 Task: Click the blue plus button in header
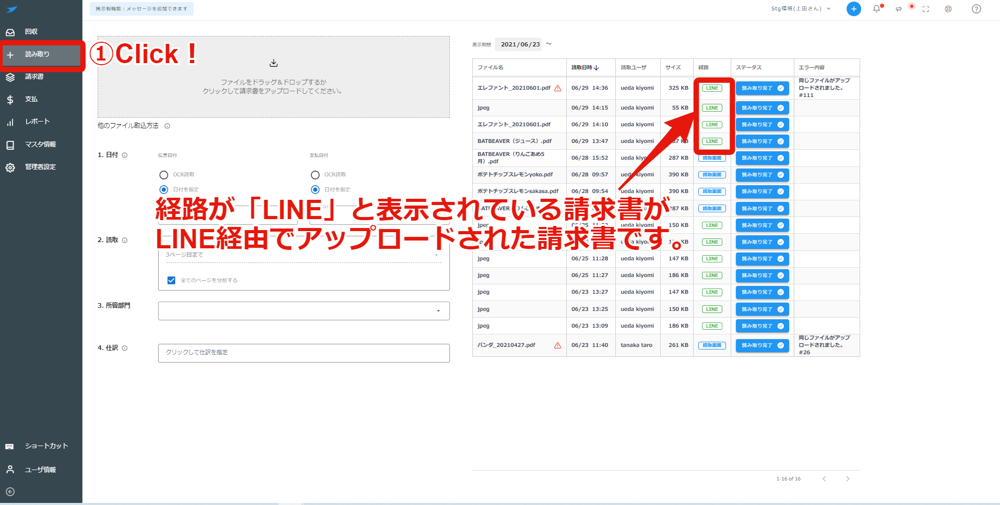pyautogui.click(x=854, y=9)
